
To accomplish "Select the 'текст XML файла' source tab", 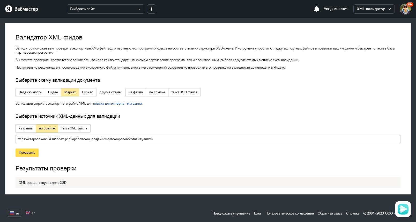I will pos(74,128).
